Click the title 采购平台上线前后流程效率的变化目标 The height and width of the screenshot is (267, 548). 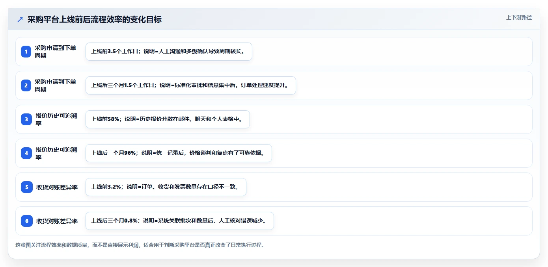point(94,19)
